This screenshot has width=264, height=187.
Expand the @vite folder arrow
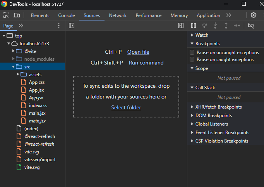coord(13,51)
